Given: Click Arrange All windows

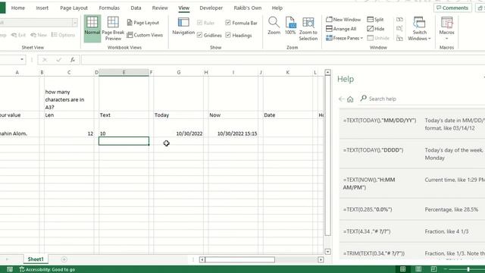Looking at the screenshot, I should [x=341, y=29].
